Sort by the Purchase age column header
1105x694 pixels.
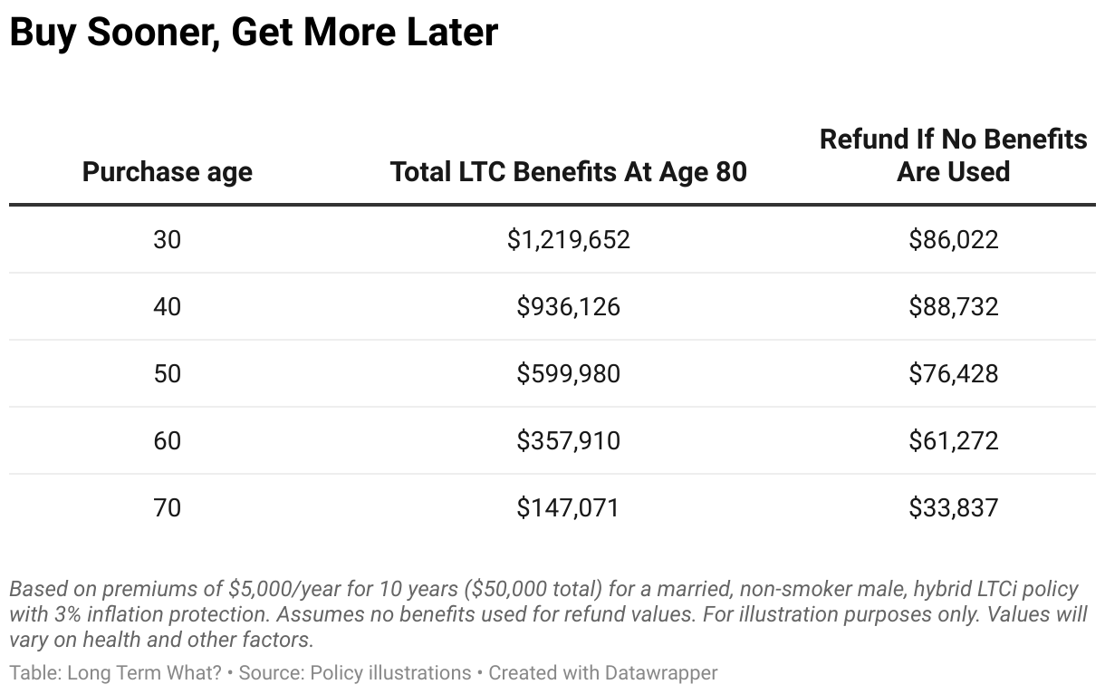pos(168,171)
